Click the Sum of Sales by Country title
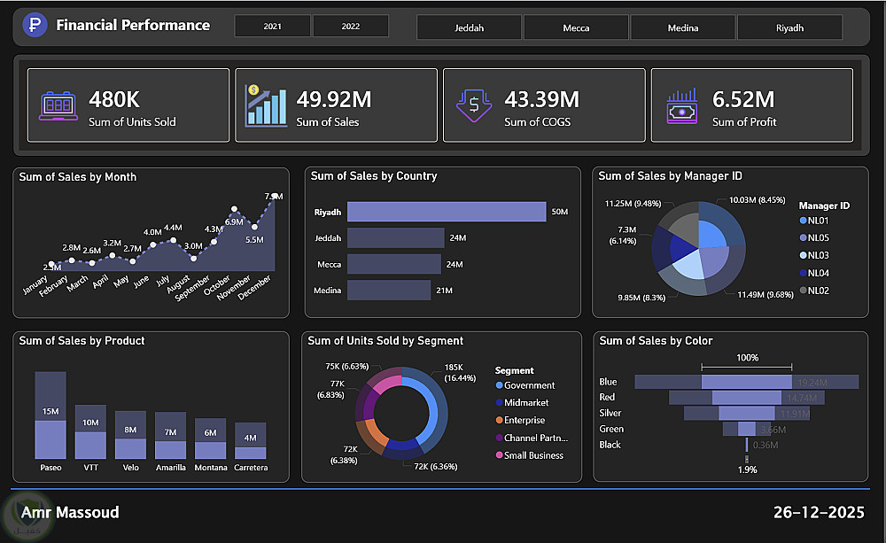 [x=374, y=175]
